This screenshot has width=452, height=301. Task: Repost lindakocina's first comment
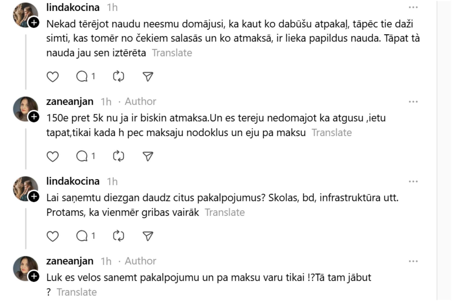119,77
